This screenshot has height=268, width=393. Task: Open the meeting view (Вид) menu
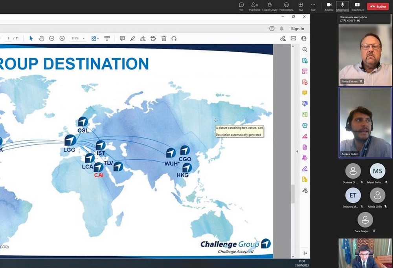click(301, 6)
